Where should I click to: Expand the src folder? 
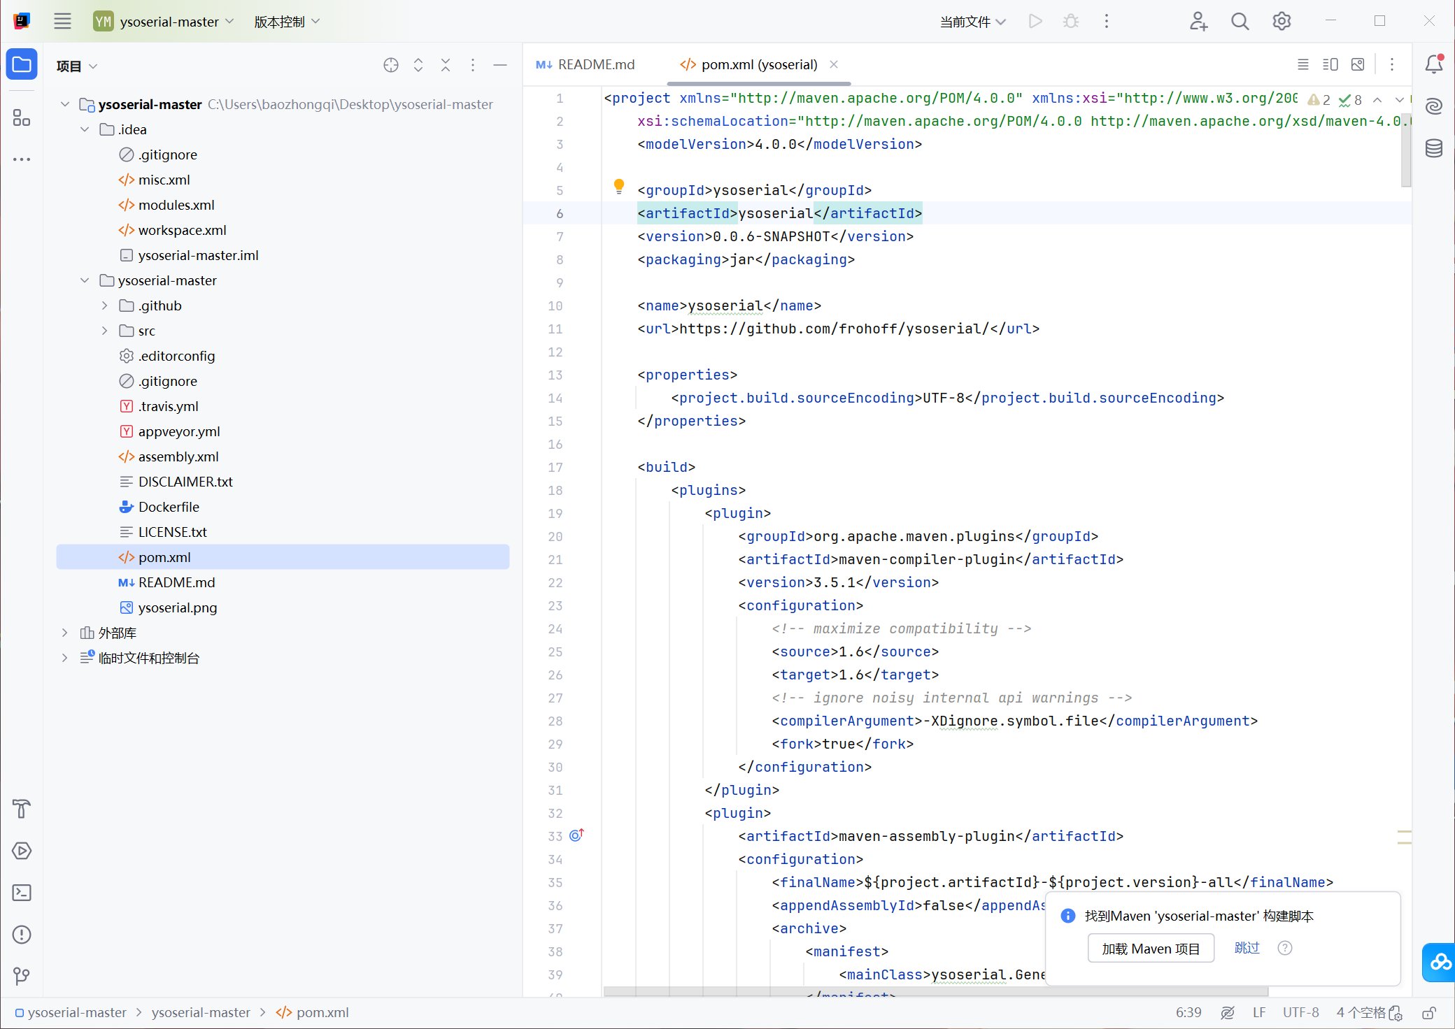point(104,331)
